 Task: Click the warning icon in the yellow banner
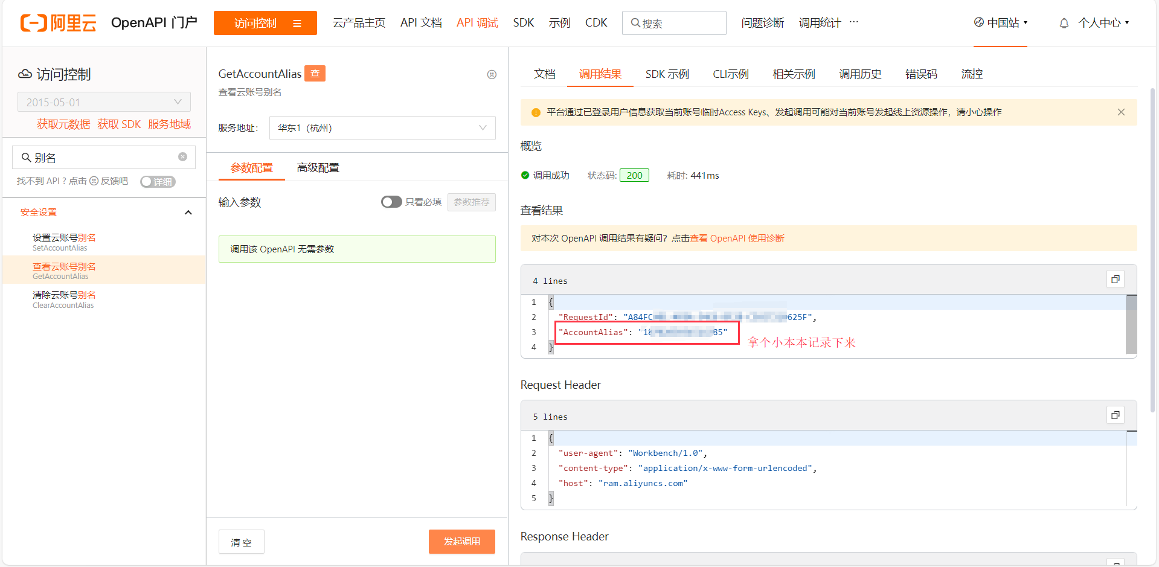(x=536, y=112)
